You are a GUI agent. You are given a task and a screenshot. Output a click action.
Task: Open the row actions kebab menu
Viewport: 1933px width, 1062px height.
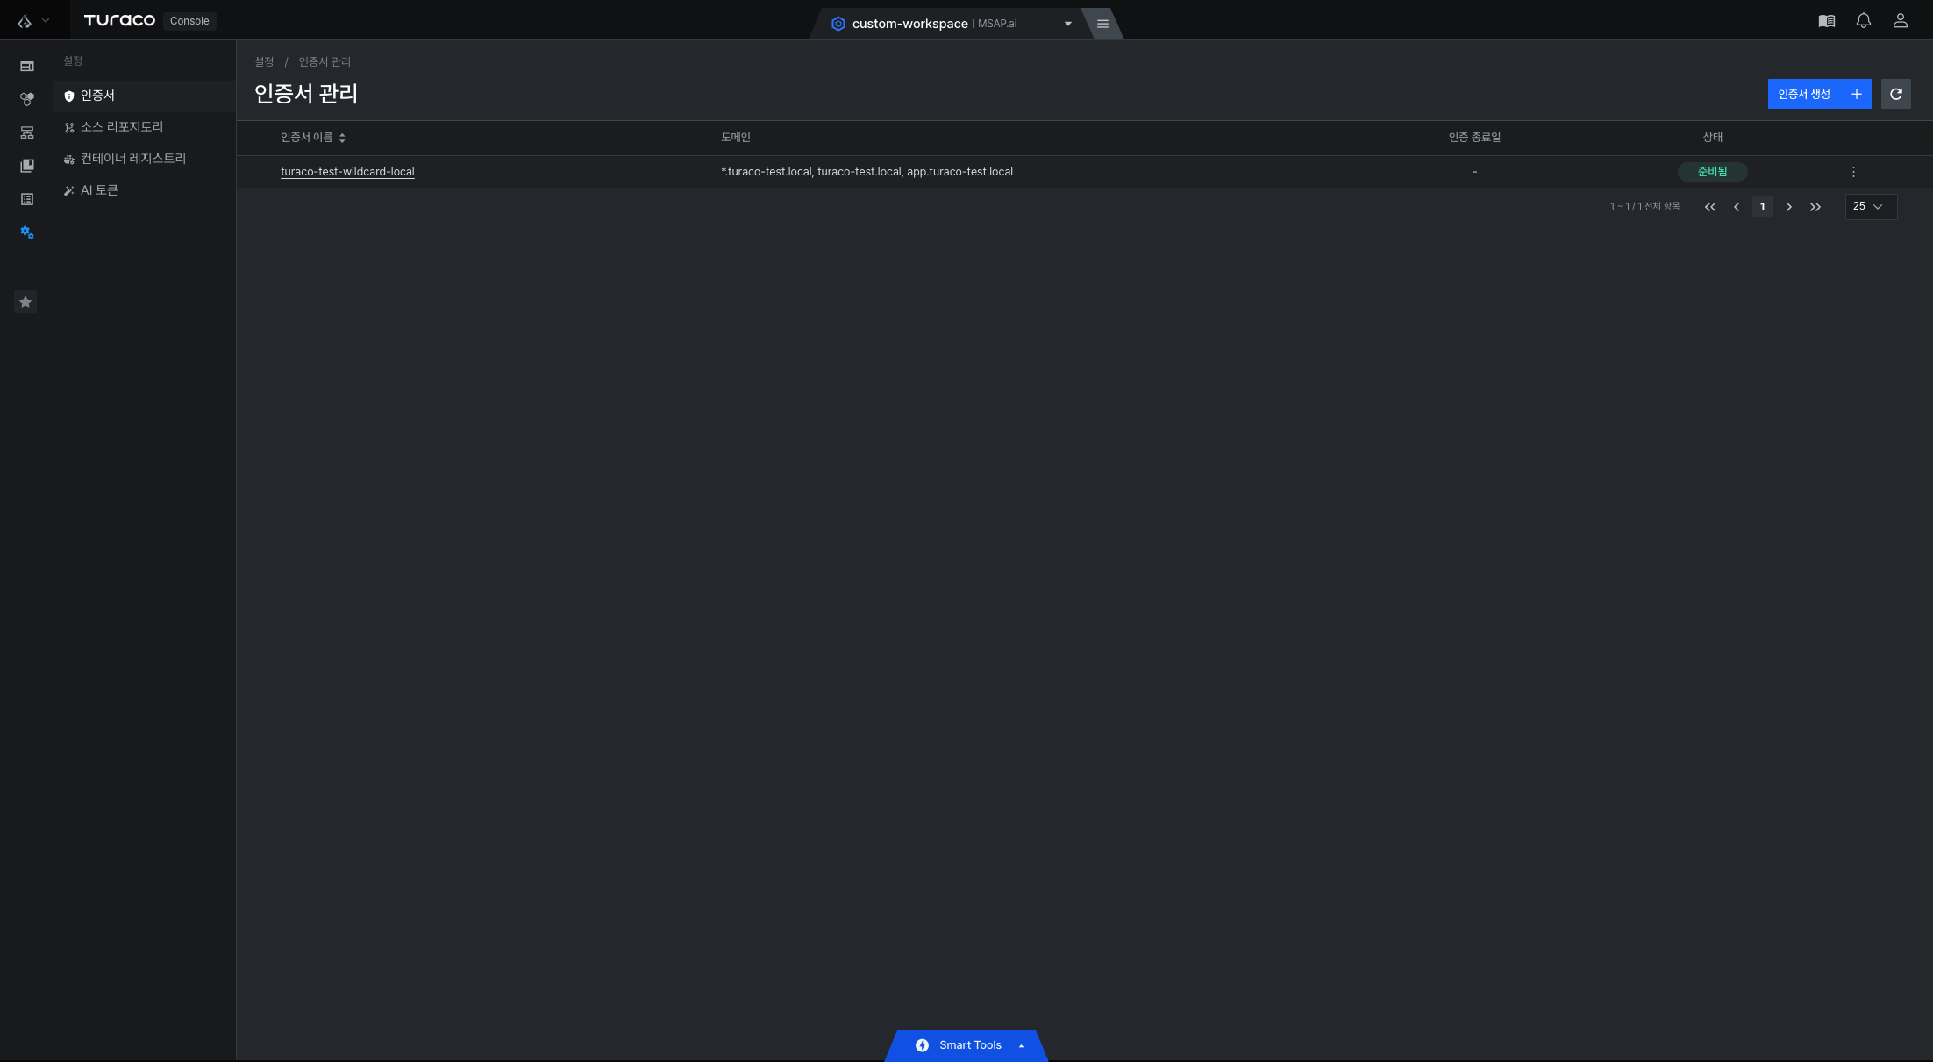click(1853, 172)
